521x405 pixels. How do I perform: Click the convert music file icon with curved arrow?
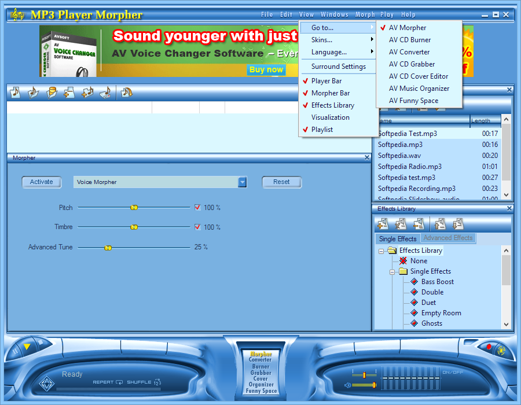[127, 93]
